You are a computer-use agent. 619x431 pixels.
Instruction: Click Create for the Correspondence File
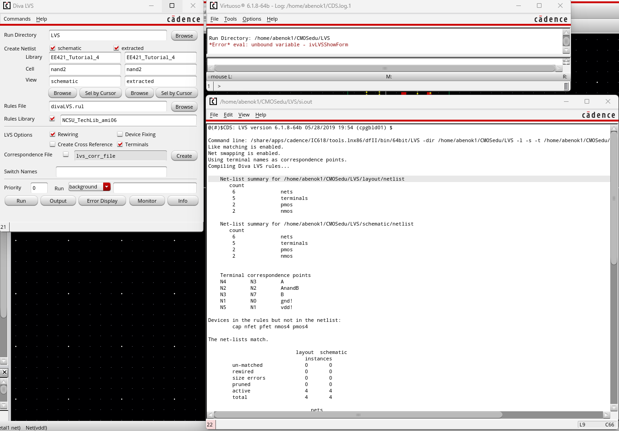point(184,156)
